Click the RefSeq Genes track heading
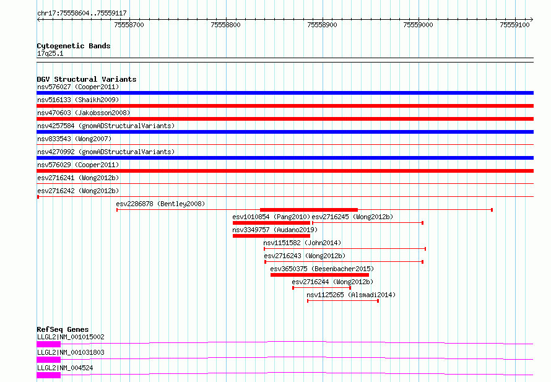 point(63,329)
